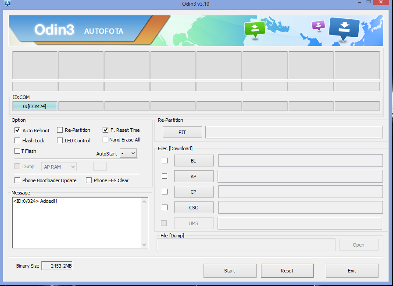Image resolution: width=393 pixels, height=286 pixels.
Task: Click the CSC file path field
Action: click(300, 208)
